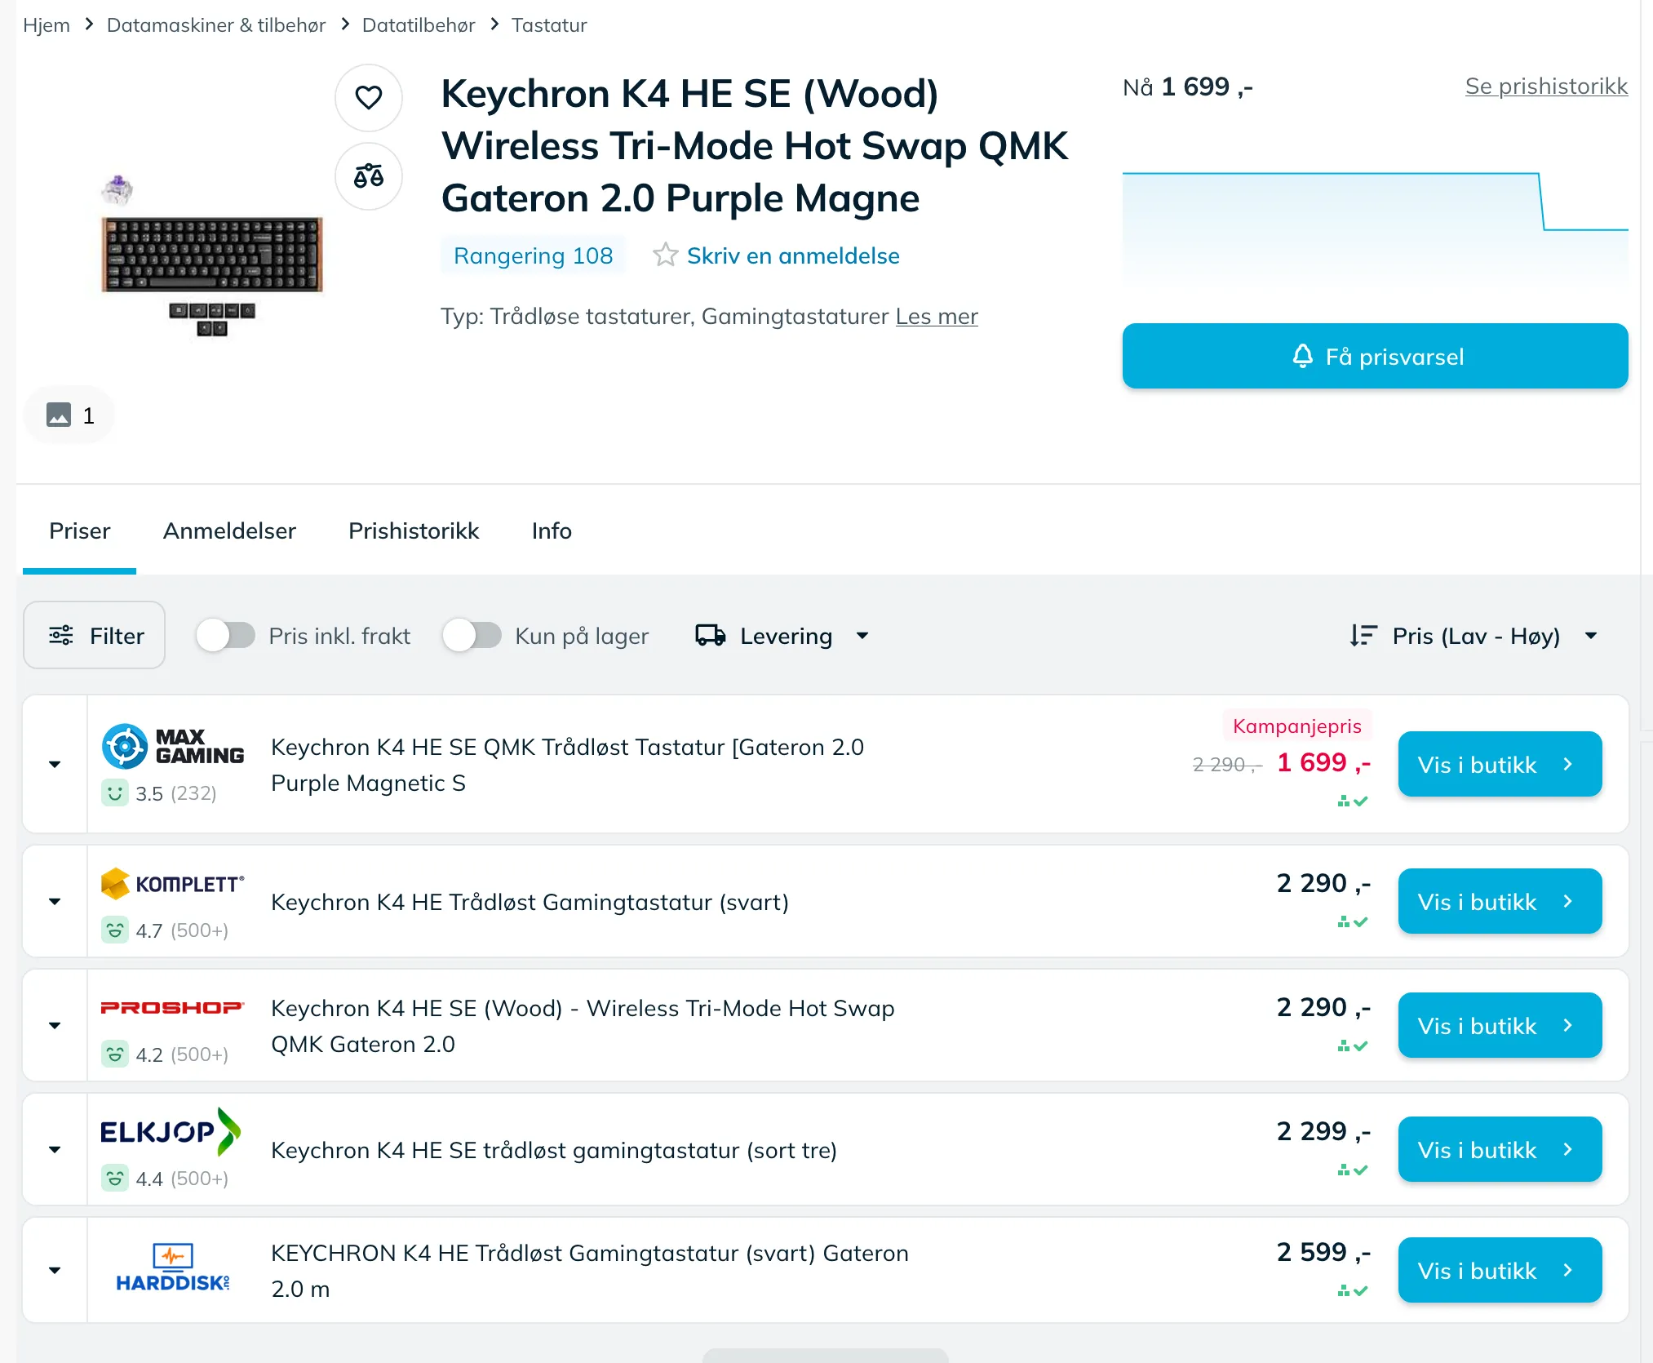The width and height of the screenshot is (1653, 1363).
Task: Click the Elkjøp rating smiley icon
Action: point(115,1178)
